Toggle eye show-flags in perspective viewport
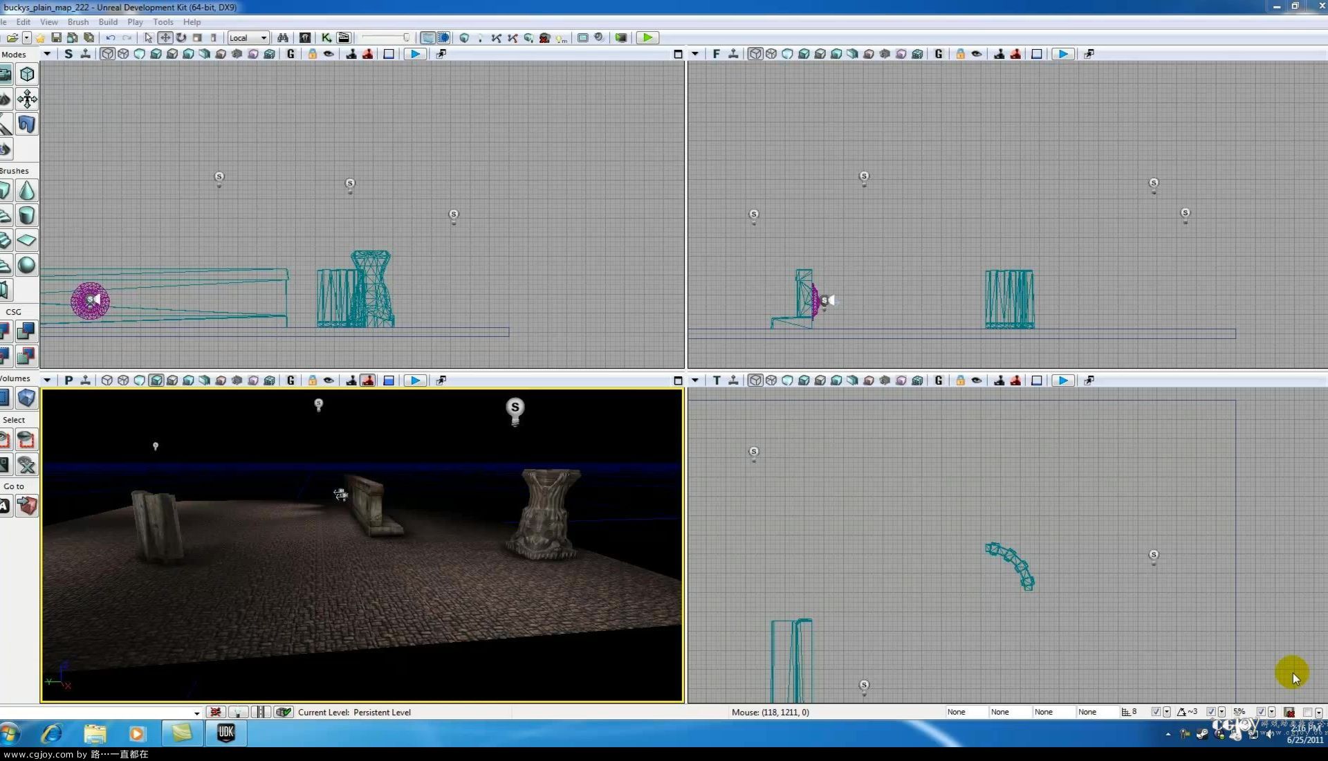 pos(329,380)
